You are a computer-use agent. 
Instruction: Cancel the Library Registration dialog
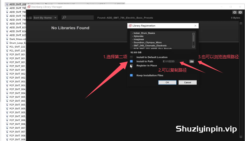[x=187, y=82]
